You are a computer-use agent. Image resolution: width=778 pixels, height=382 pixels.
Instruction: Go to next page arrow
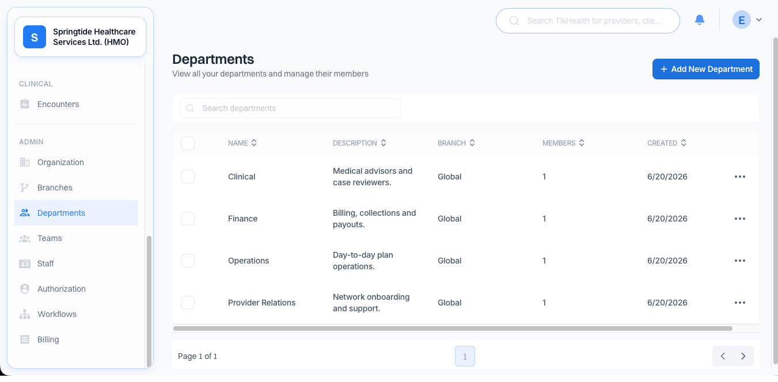(743, 356)
